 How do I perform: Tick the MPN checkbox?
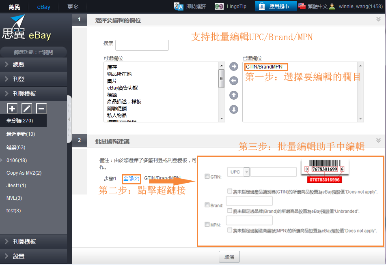pyautogui.click(x=207, y=224)
